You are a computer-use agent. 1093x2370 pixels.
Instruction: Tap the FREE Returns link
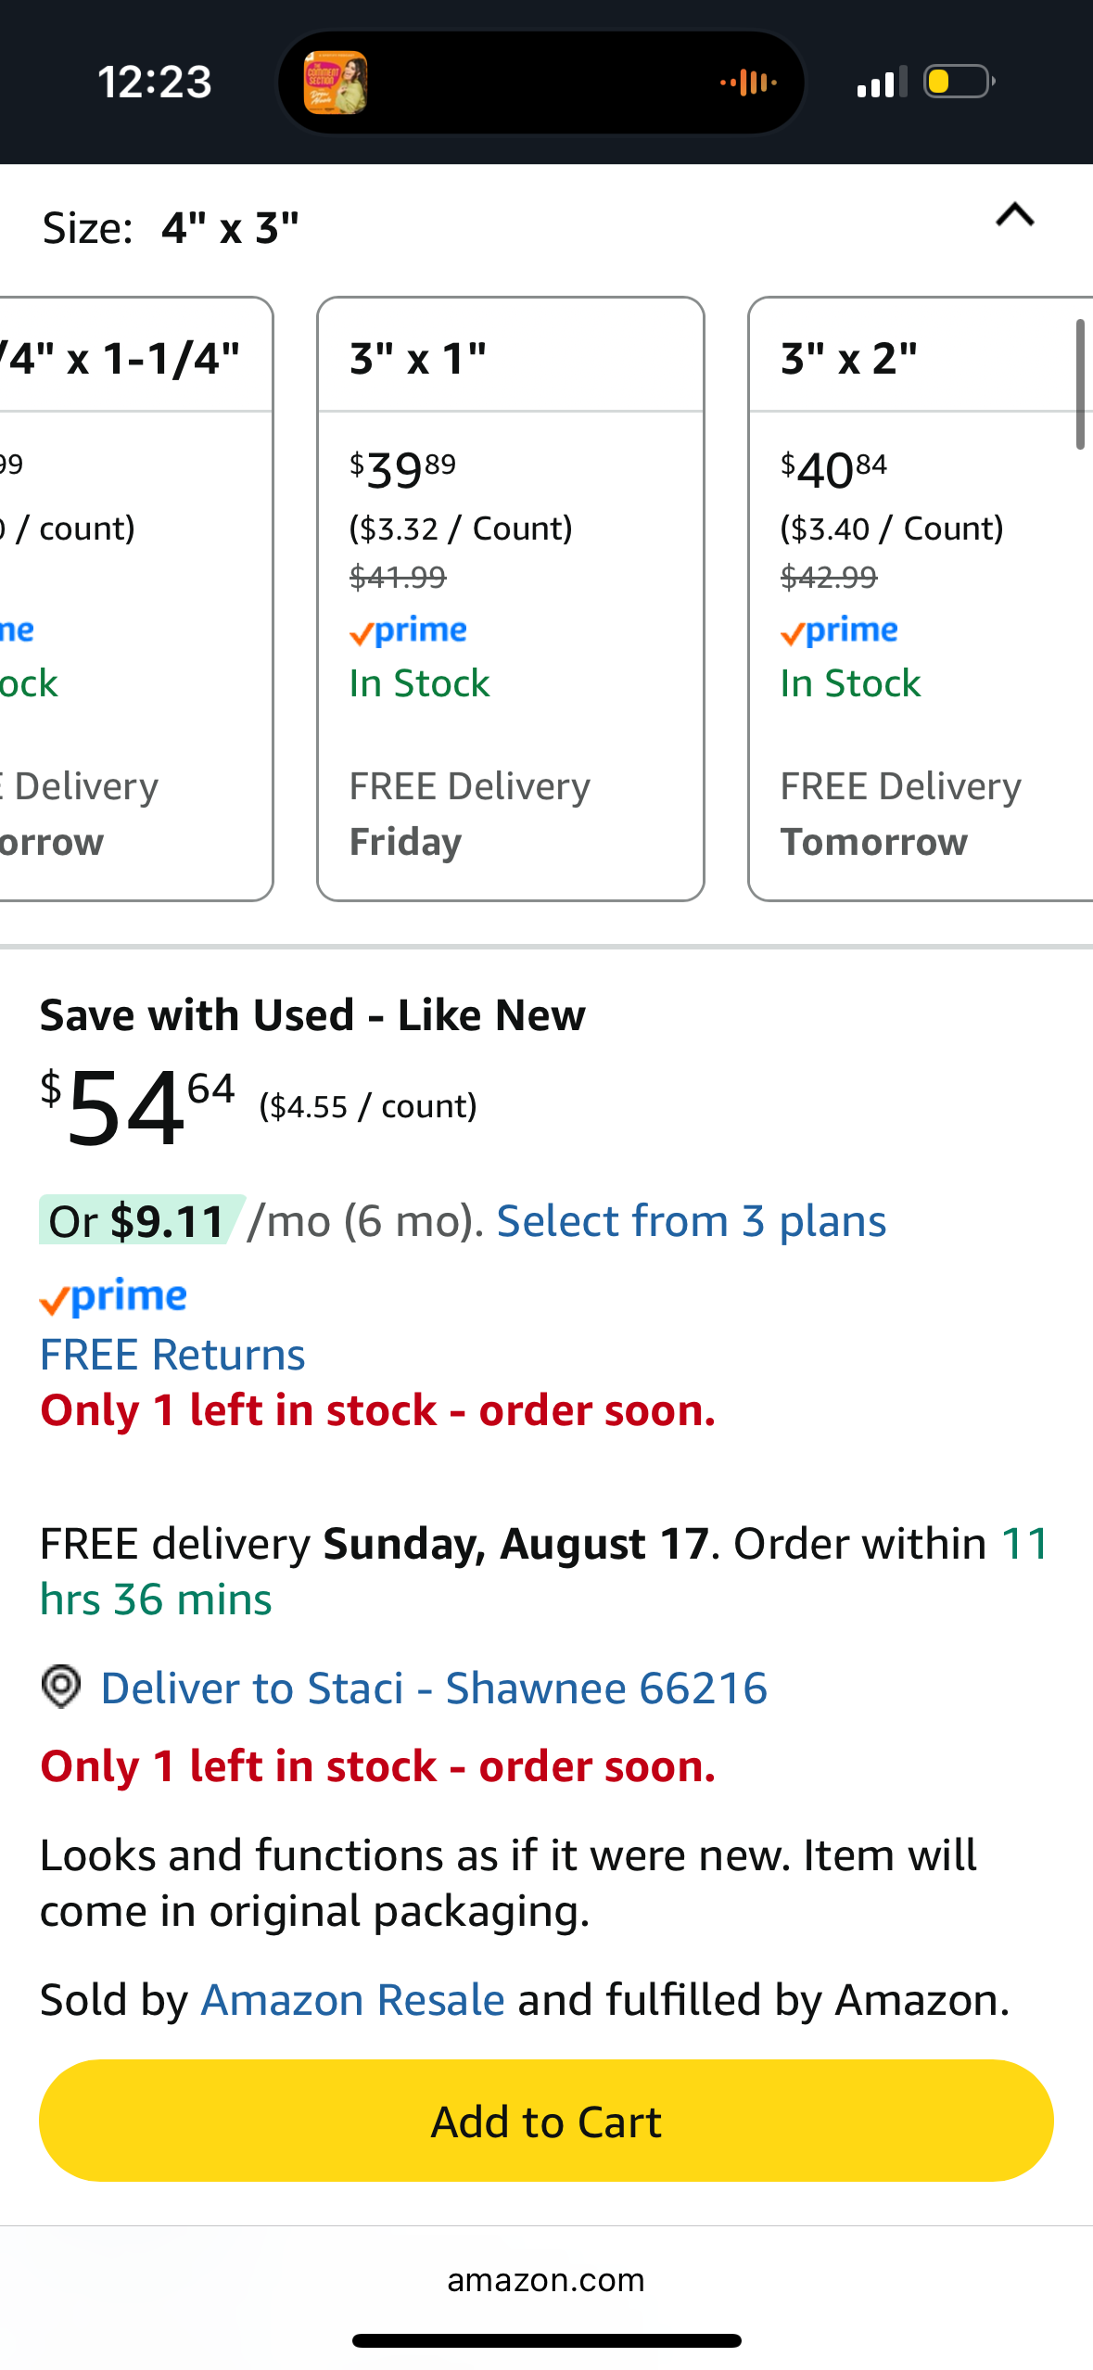(x=172, y=1355)
